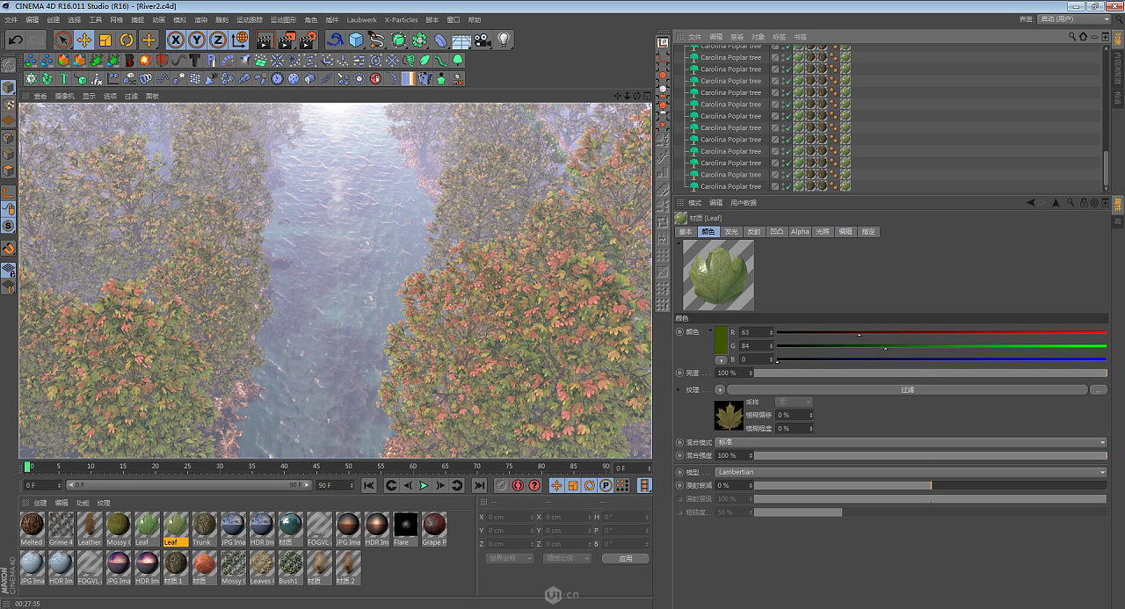Screen dimensions: 1125x609
Task: Expand the 纹理 texture disclosure triangle
Action: 679,389
